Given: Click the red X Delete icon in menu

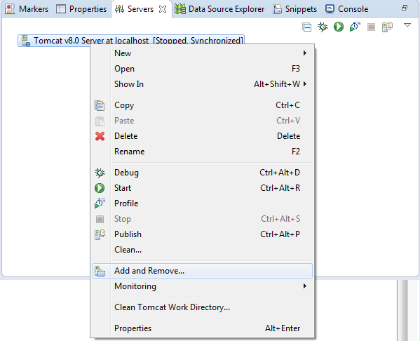Looking at the screenshot, I should (100, 136).
